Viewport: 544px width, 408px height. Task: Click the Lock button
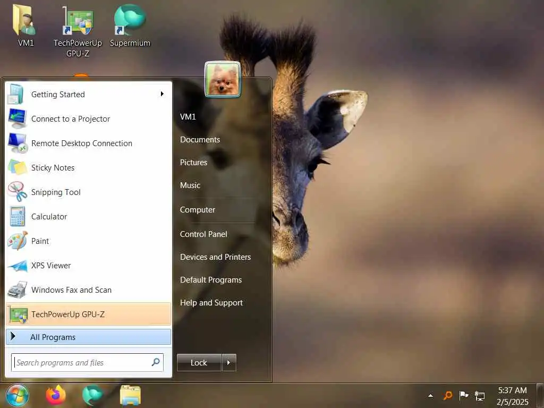pos(199,362)
